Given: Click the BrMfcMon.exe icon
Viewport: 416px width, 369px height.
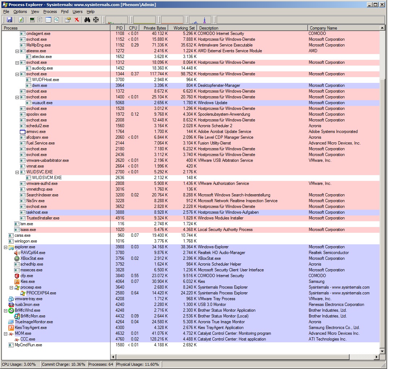Looking at the screenshot, I should 17,316.
